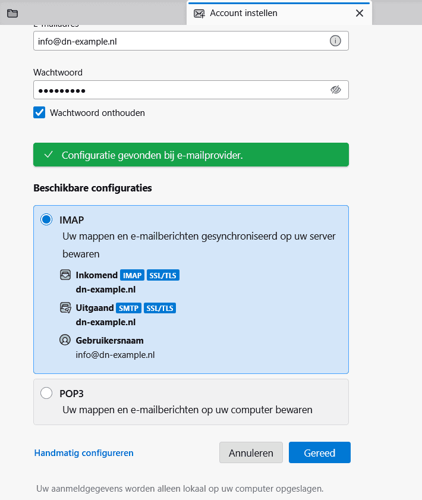Click the incoming server inbox icon
The width and height of the screenshot is (422, 500).
coord(65,275)
